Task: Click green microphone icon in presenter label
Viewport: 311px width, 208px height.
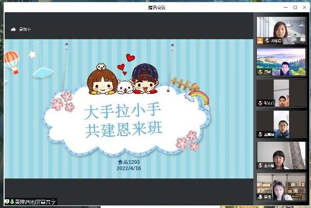Action: click(x=12, y=202)
